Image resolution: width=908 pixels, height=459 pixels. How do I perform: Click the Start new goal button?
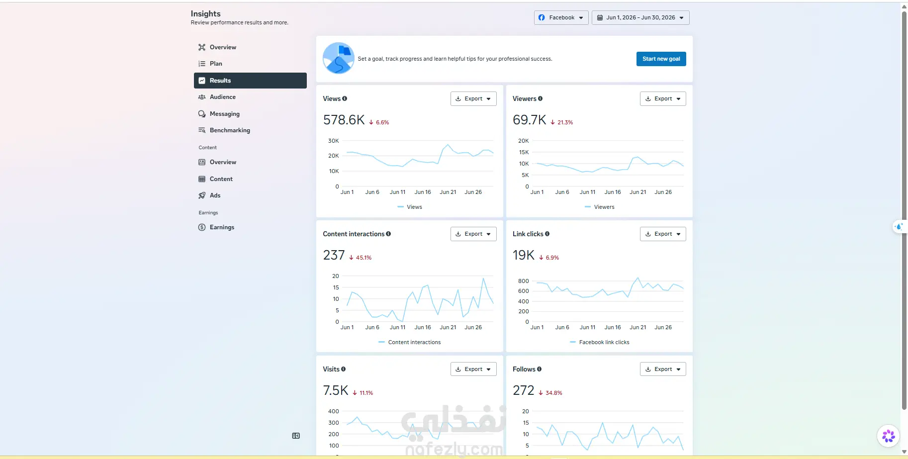(x=661, y=59)
